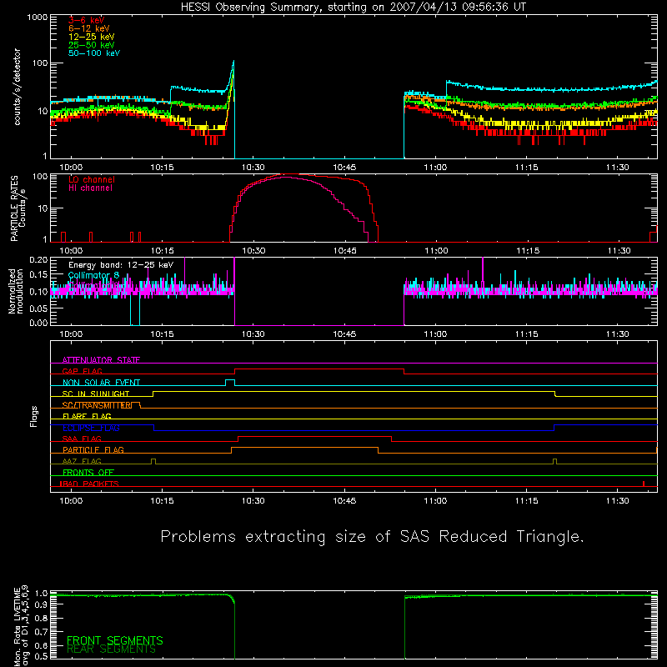The height and width of the screenshot is (667, 667).
Task: Select the yellow 12-25 keV legend entry
Action: [x=92, y=37]
